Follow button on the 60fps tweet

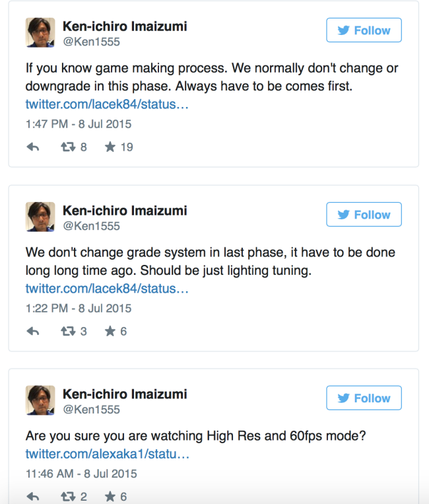point(364,398)
